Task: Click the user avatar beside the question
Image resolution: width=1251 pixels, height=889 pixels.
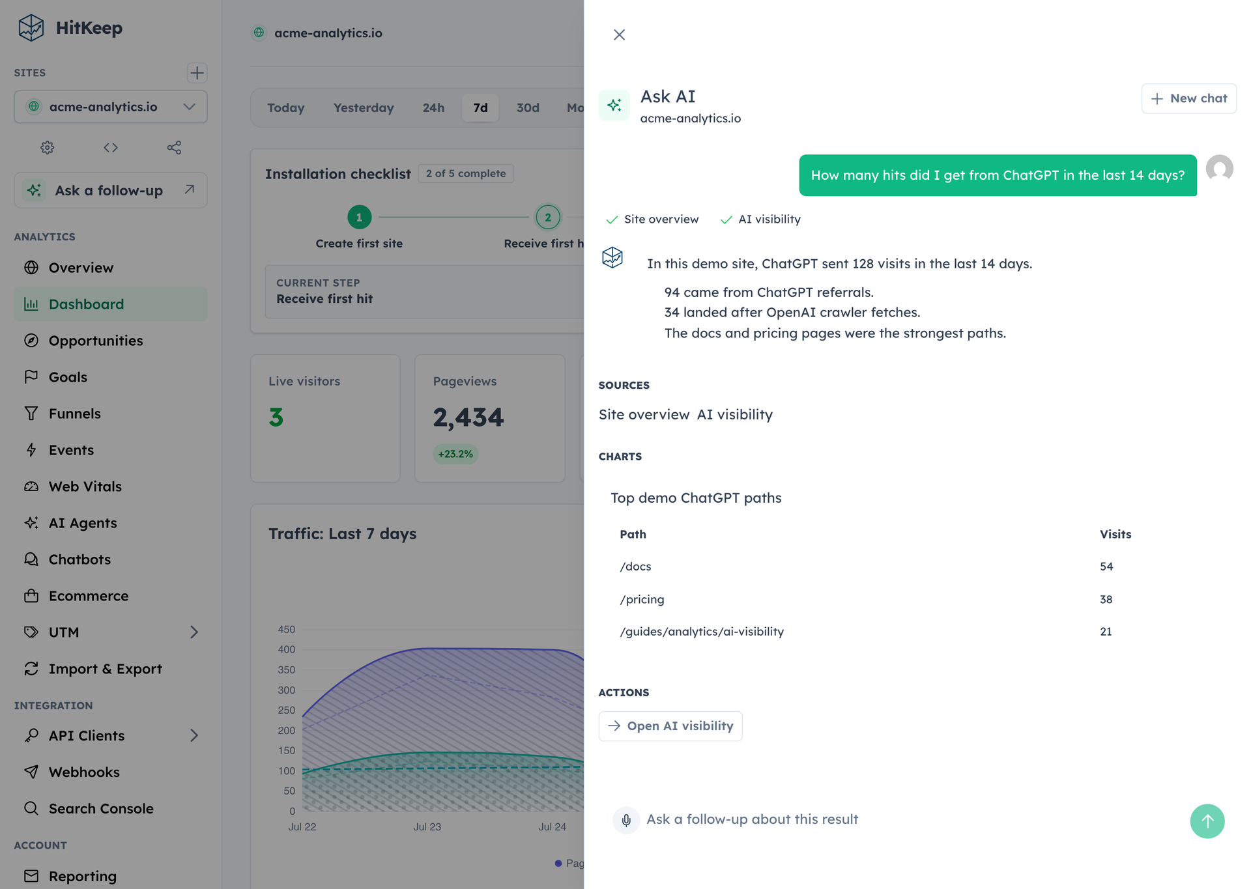Action: tap(1220, 169)
